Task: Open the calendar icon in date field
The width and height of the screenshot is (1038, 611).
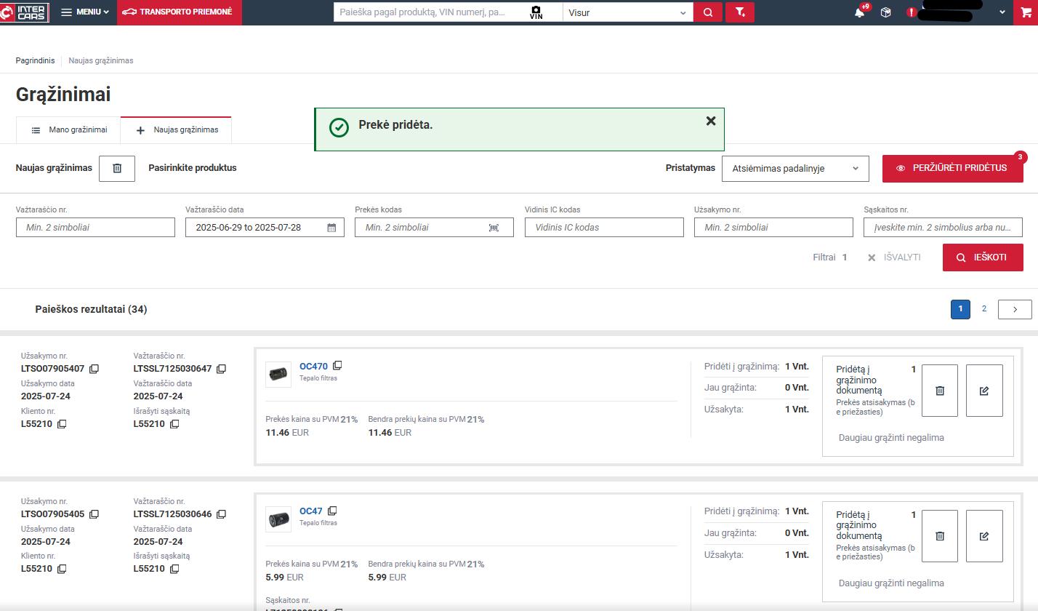Action: 331,228
